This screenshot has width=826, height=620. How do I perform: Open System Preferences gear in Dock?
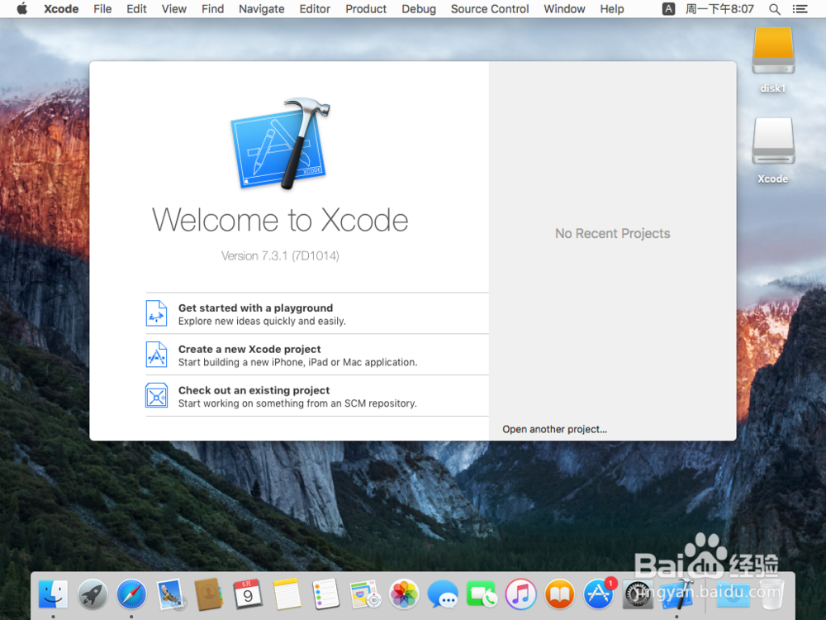(x=638, y=594)
